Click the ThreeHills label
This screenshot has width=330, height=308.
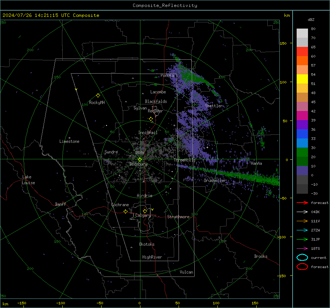click(x=184, y=160)
